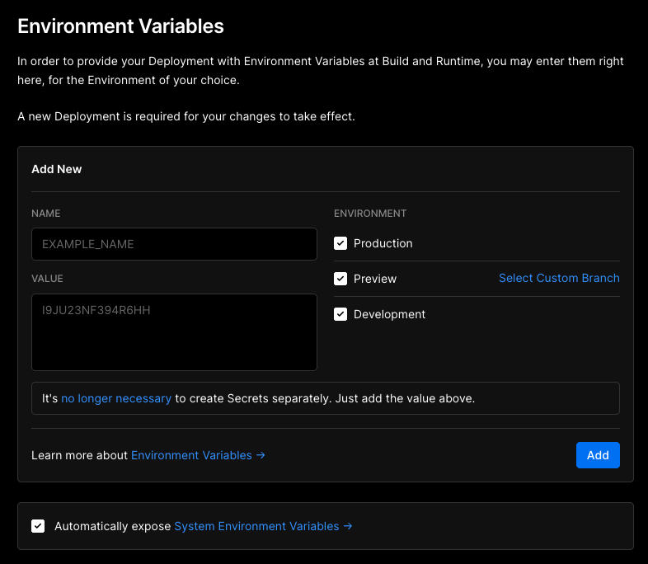This screenshot has width=648, height=564.
Task: Click the Production label text
Action: click(x=383, y=243)
